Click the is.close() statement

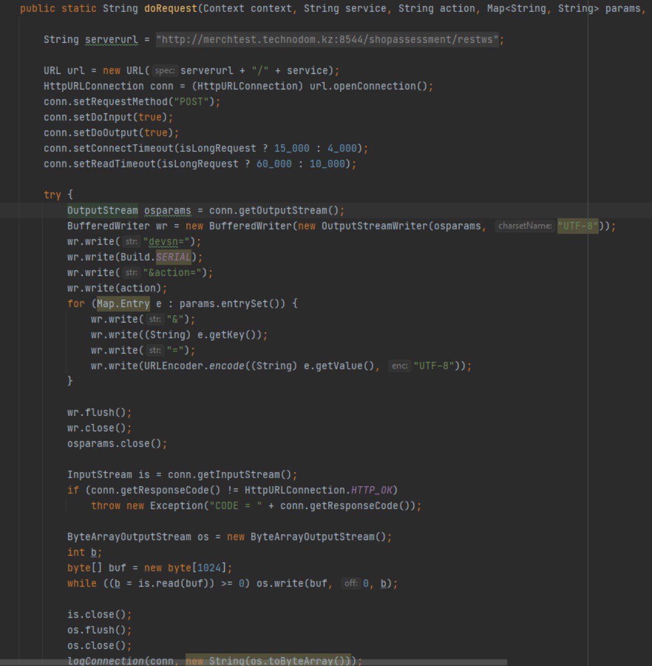pos(99,615)
